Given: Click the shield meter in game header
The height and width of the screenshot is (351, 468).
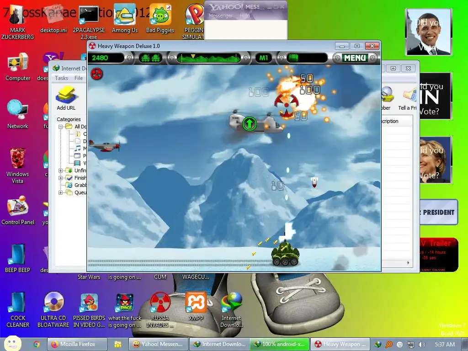Looking at the screenshot, I should click(x=307, y=58).
